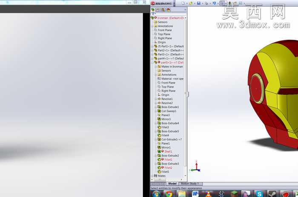
Task: Select the errored Fillet2 feature
Action: pyautogui.click(x=165, y=168)
